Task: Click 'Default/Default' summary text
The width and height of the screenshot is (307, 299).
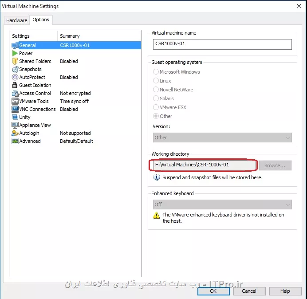Action: coord(77,141)
